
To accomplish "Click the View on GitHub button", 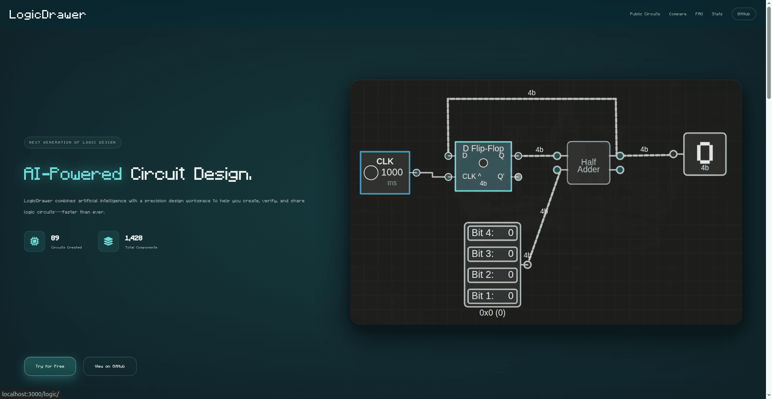I will 109,366.
